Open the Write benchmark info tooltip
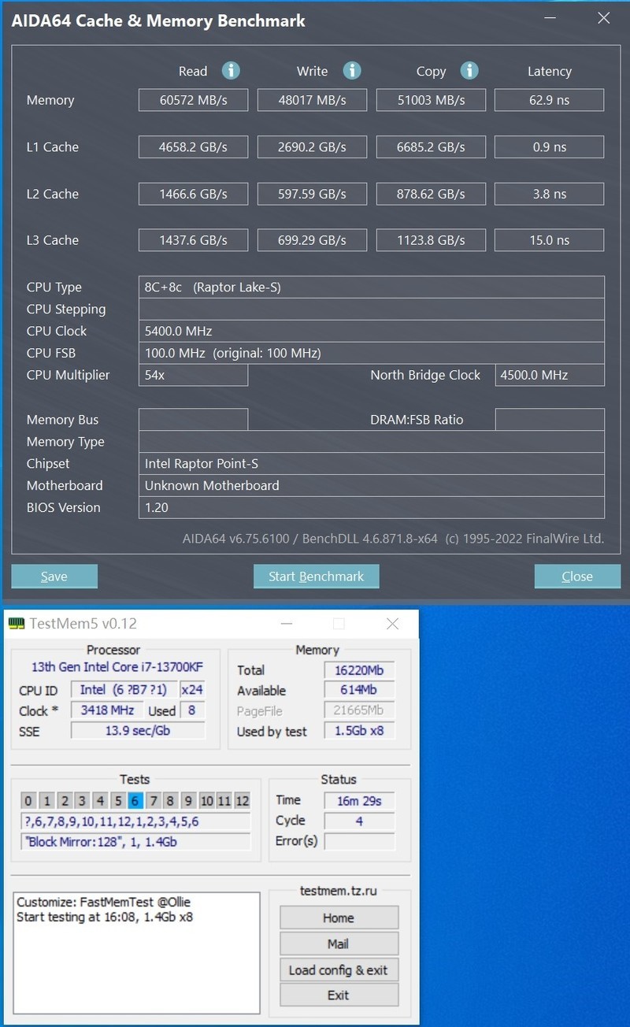Image resolution: width=630 pixels, height=1027 pixels. (351, 70)
